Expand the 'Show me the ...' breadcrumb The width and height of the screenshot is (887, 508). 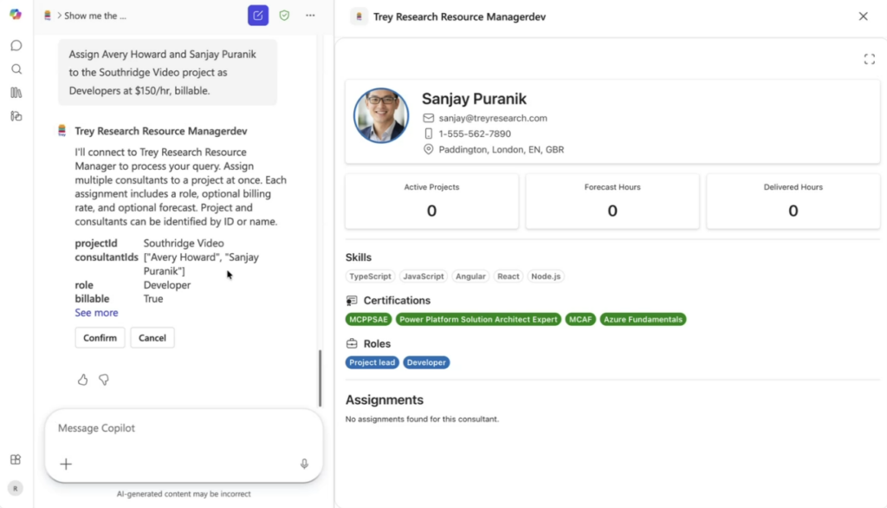95,16
